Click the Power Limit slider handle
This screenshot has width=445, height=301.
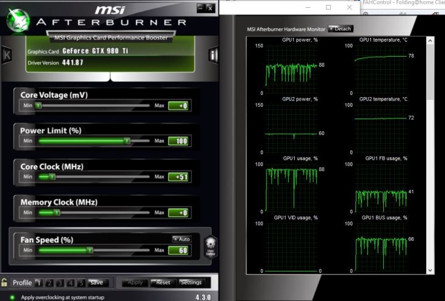point(127,141)
